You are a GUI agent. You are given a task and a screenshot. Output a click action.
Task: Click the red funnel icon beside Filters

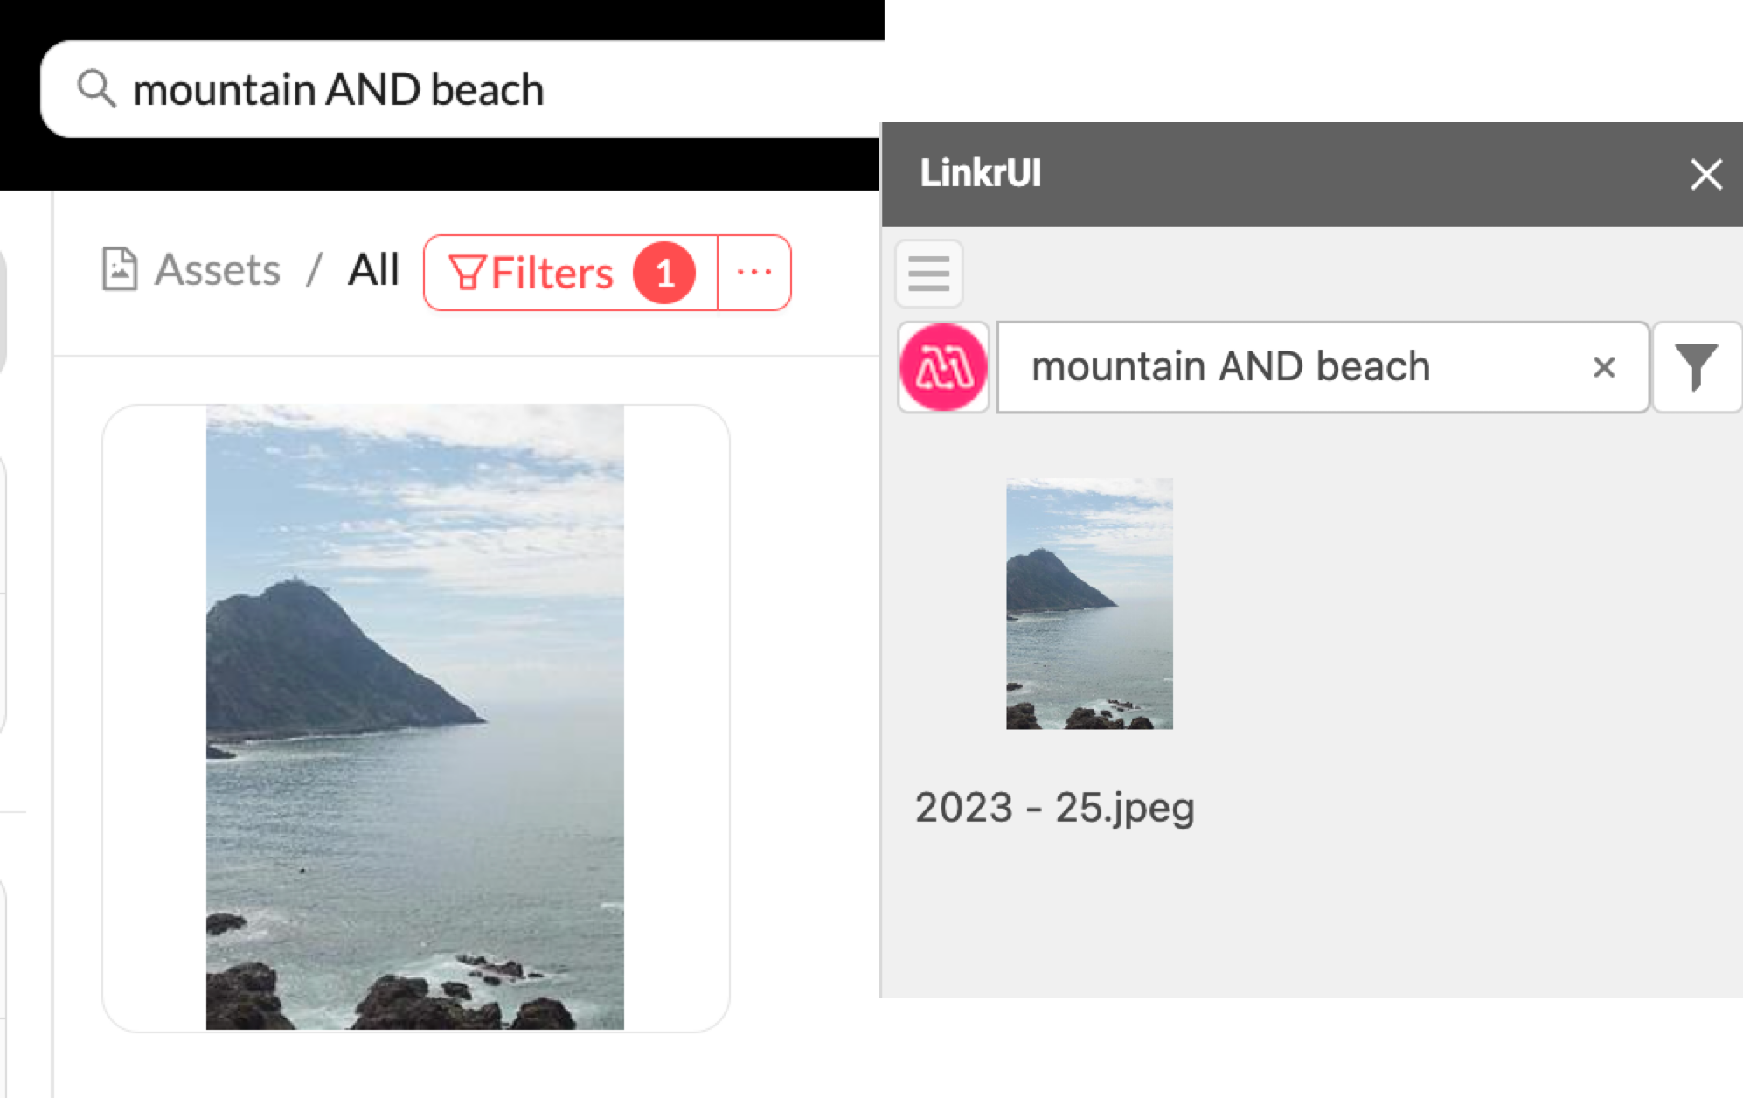pyautogui.click(x=466, y=273)
